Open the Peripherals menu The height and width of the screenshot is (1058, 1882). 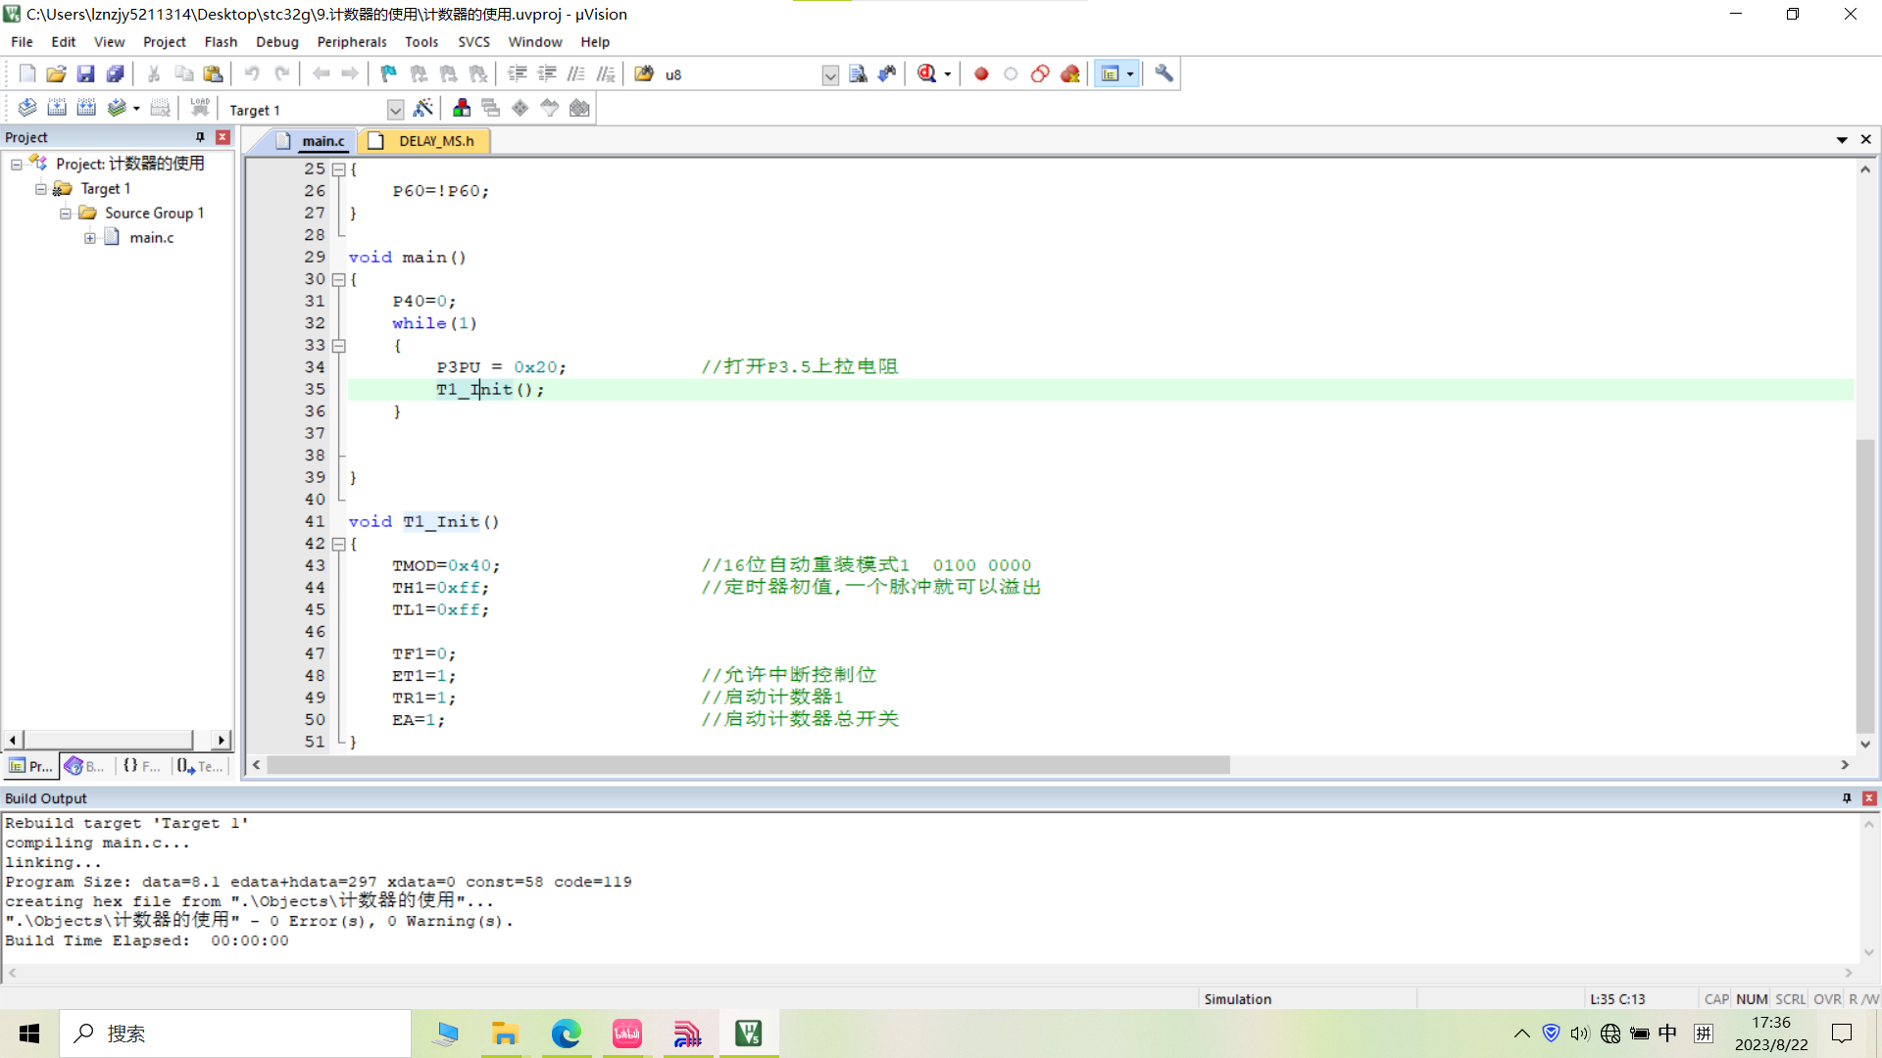352,42
